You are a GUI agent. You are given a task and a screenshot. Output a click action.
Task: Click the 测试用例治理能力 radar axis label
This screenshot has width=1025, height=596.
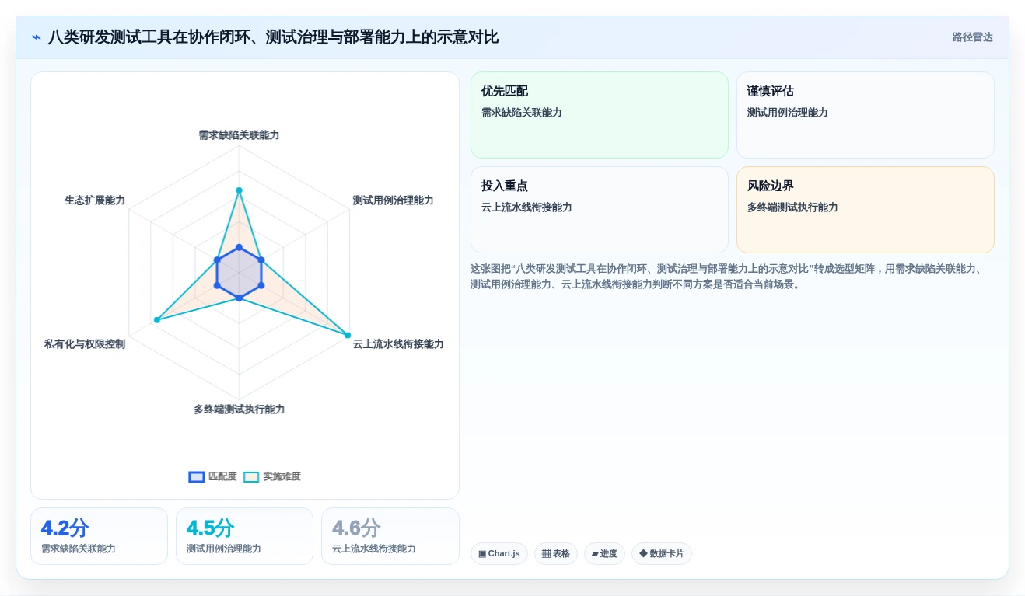coord(393,200)
